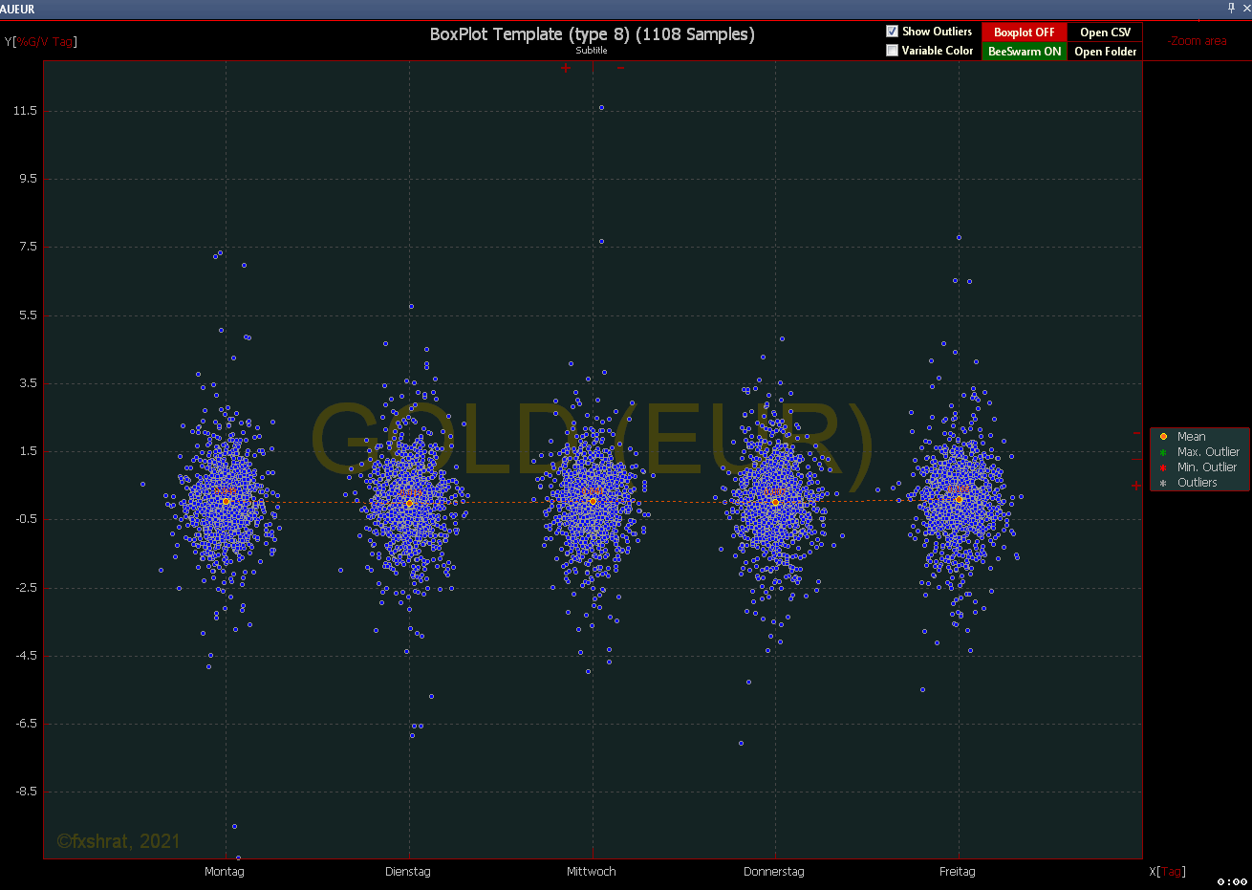Uncheck the Show Outliers checkbox
Screen dimensions: 1252x890
[892, 32]
